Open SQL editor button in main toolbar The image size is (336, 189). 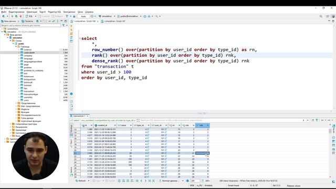point(30,16)
